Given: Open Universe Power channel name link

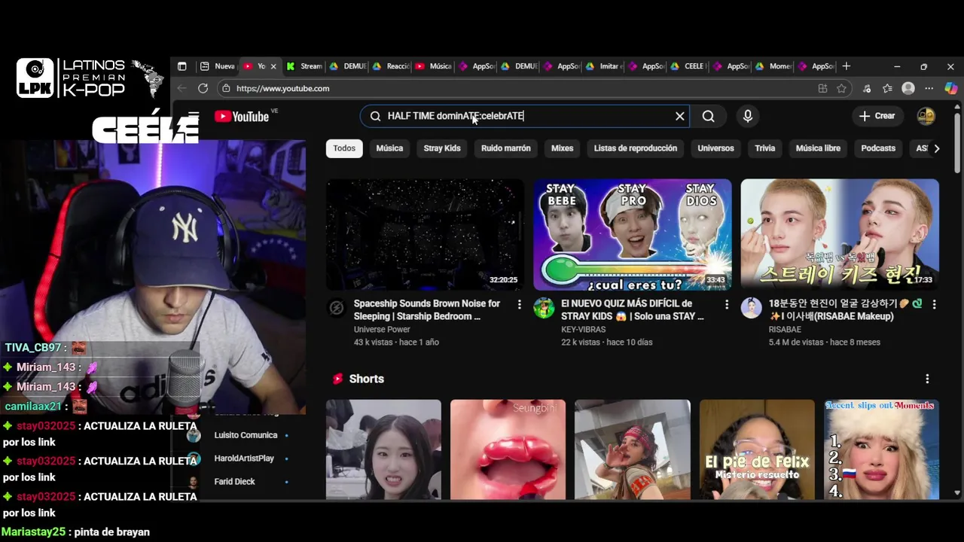Looking at the screenshot, I should pos(382,330).
